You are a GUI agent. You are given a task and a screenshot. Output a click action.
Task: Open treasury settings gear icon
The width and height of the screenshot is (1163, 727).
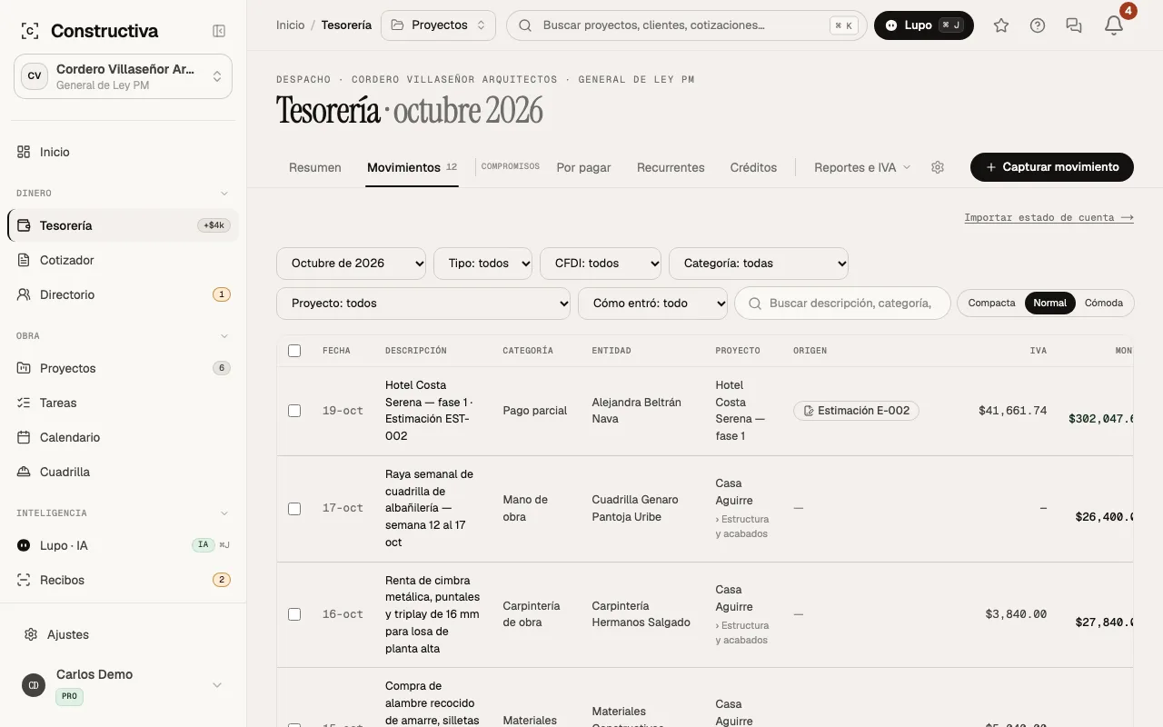coord(938,167)
